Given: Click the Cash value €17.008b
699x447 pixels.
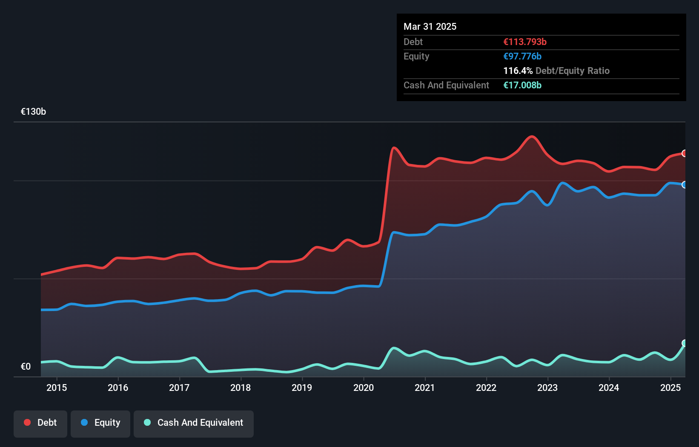Looking at the screenshot, I should point(522,85).
